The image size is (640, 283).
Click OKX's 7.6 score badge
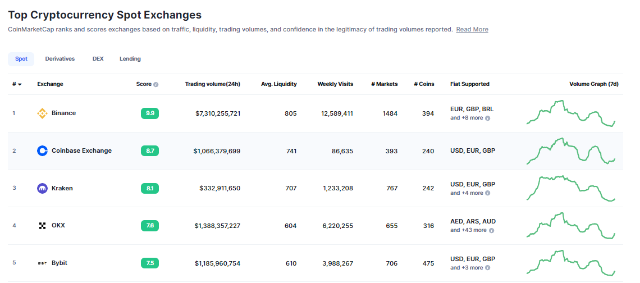click(x=150, y=226)
